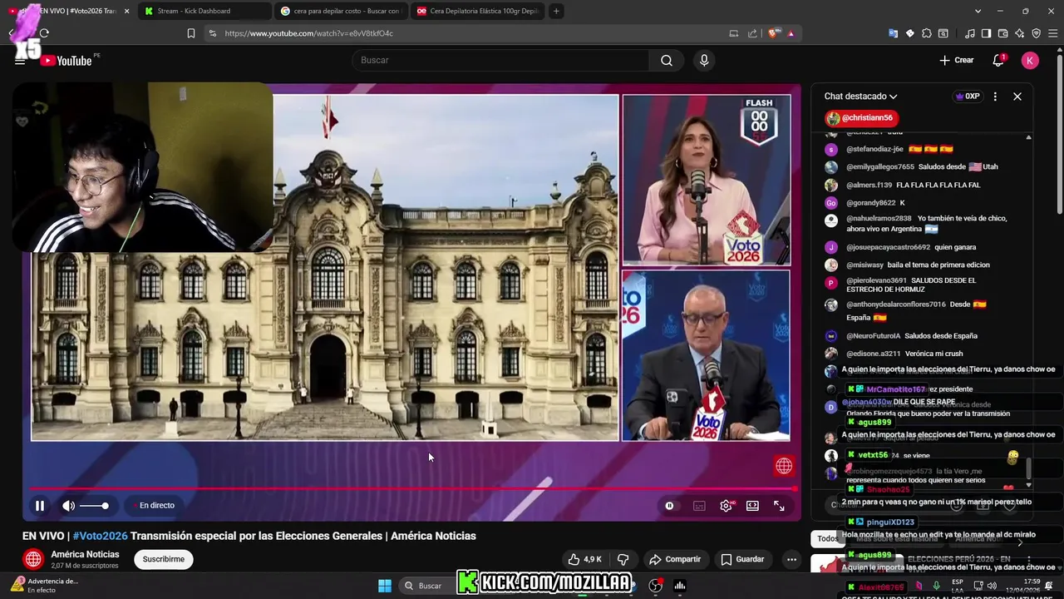Click the YouTube URL address bar
The height and width of the screenshot is (599, 1064).
(x=465, y=33)
